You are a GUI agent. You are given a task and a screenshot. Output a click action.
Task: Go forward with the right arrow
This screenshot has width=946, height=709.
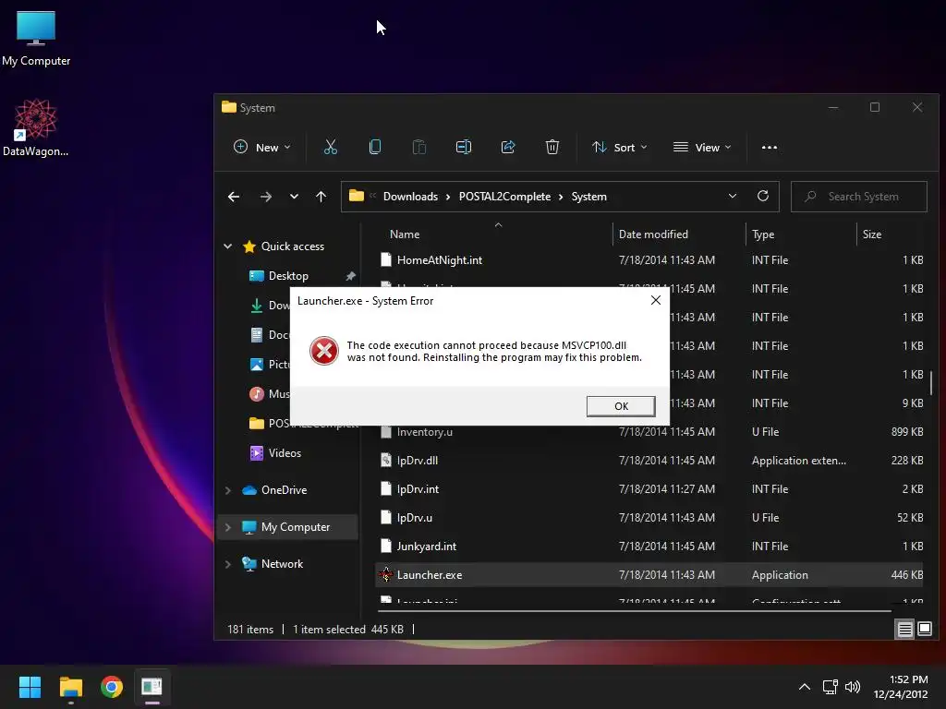pos(265,197)
